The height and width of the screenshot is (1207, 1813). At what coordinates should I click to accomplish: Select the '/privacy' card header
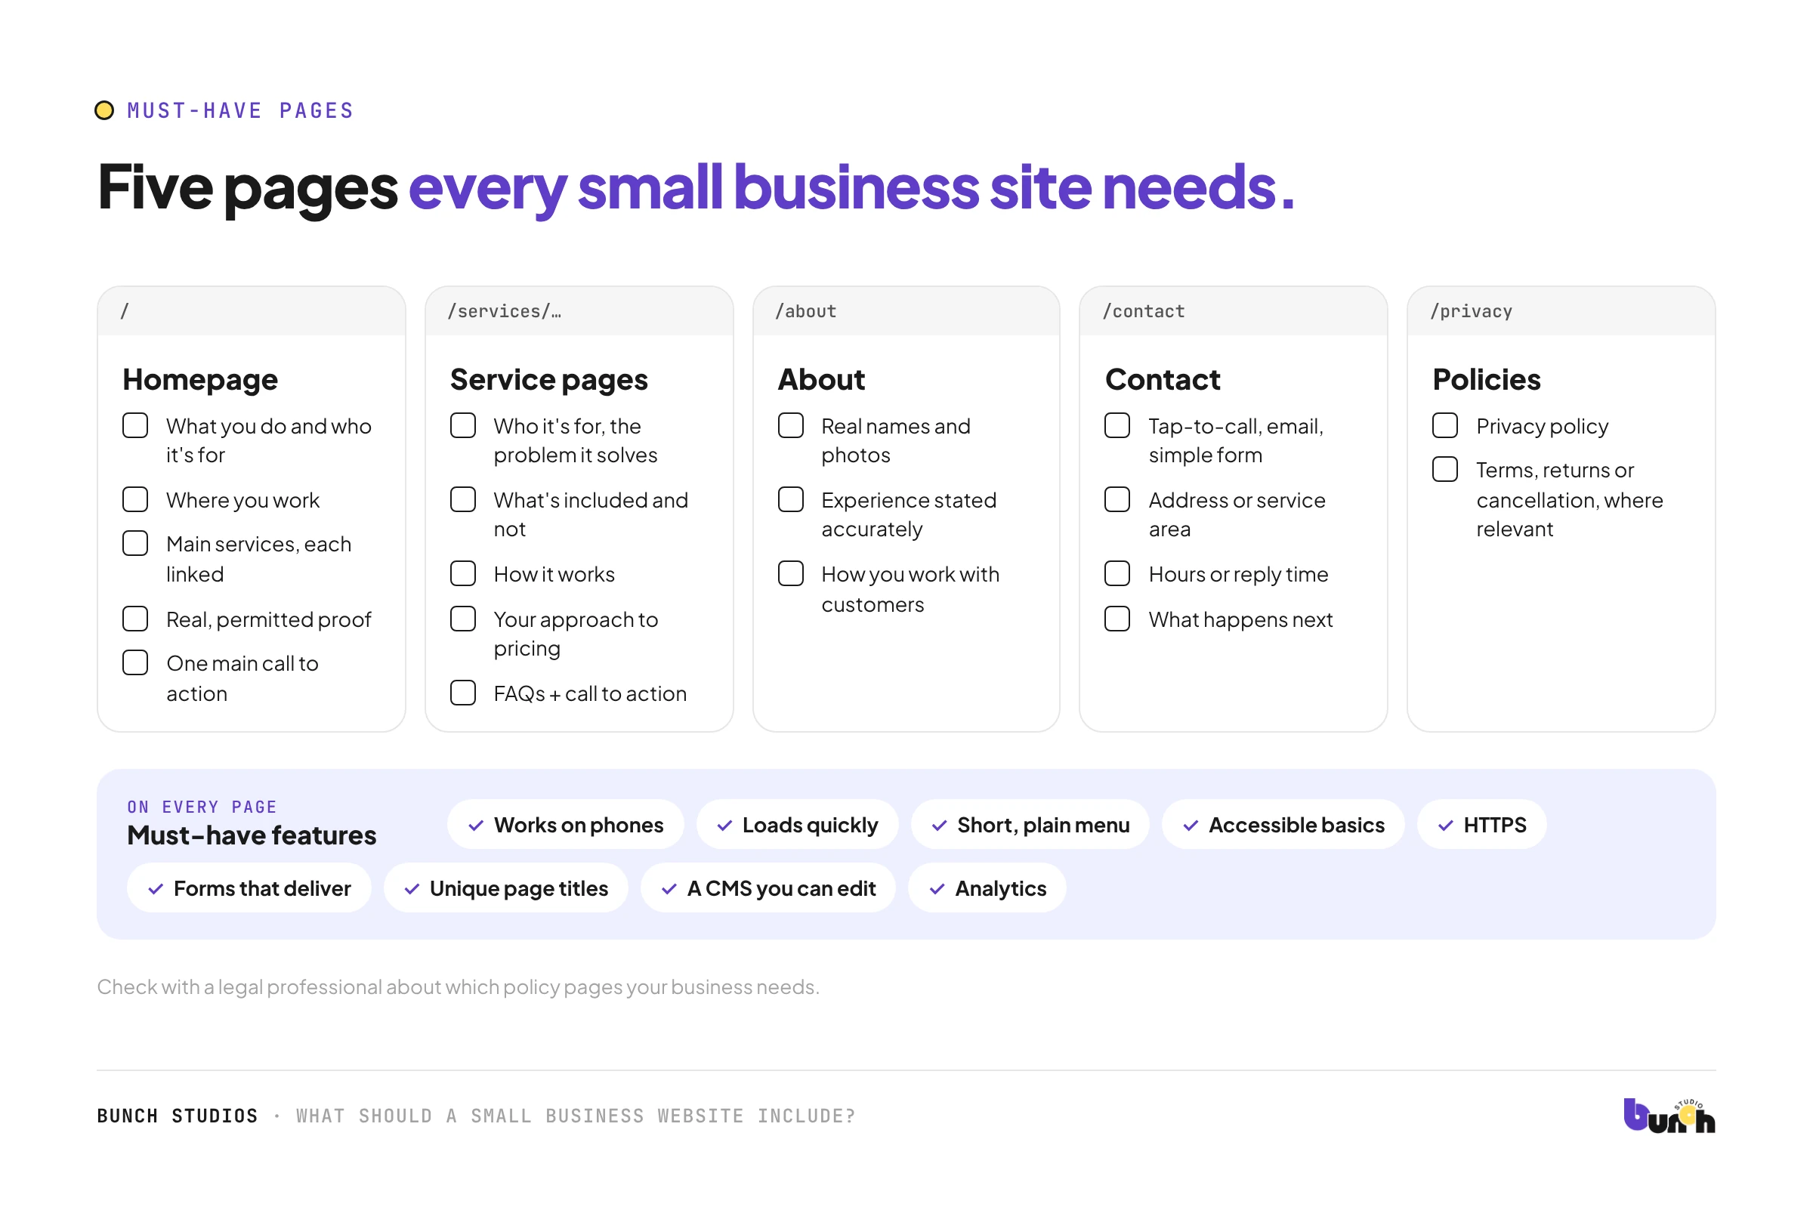click(x=1561, y=312)
